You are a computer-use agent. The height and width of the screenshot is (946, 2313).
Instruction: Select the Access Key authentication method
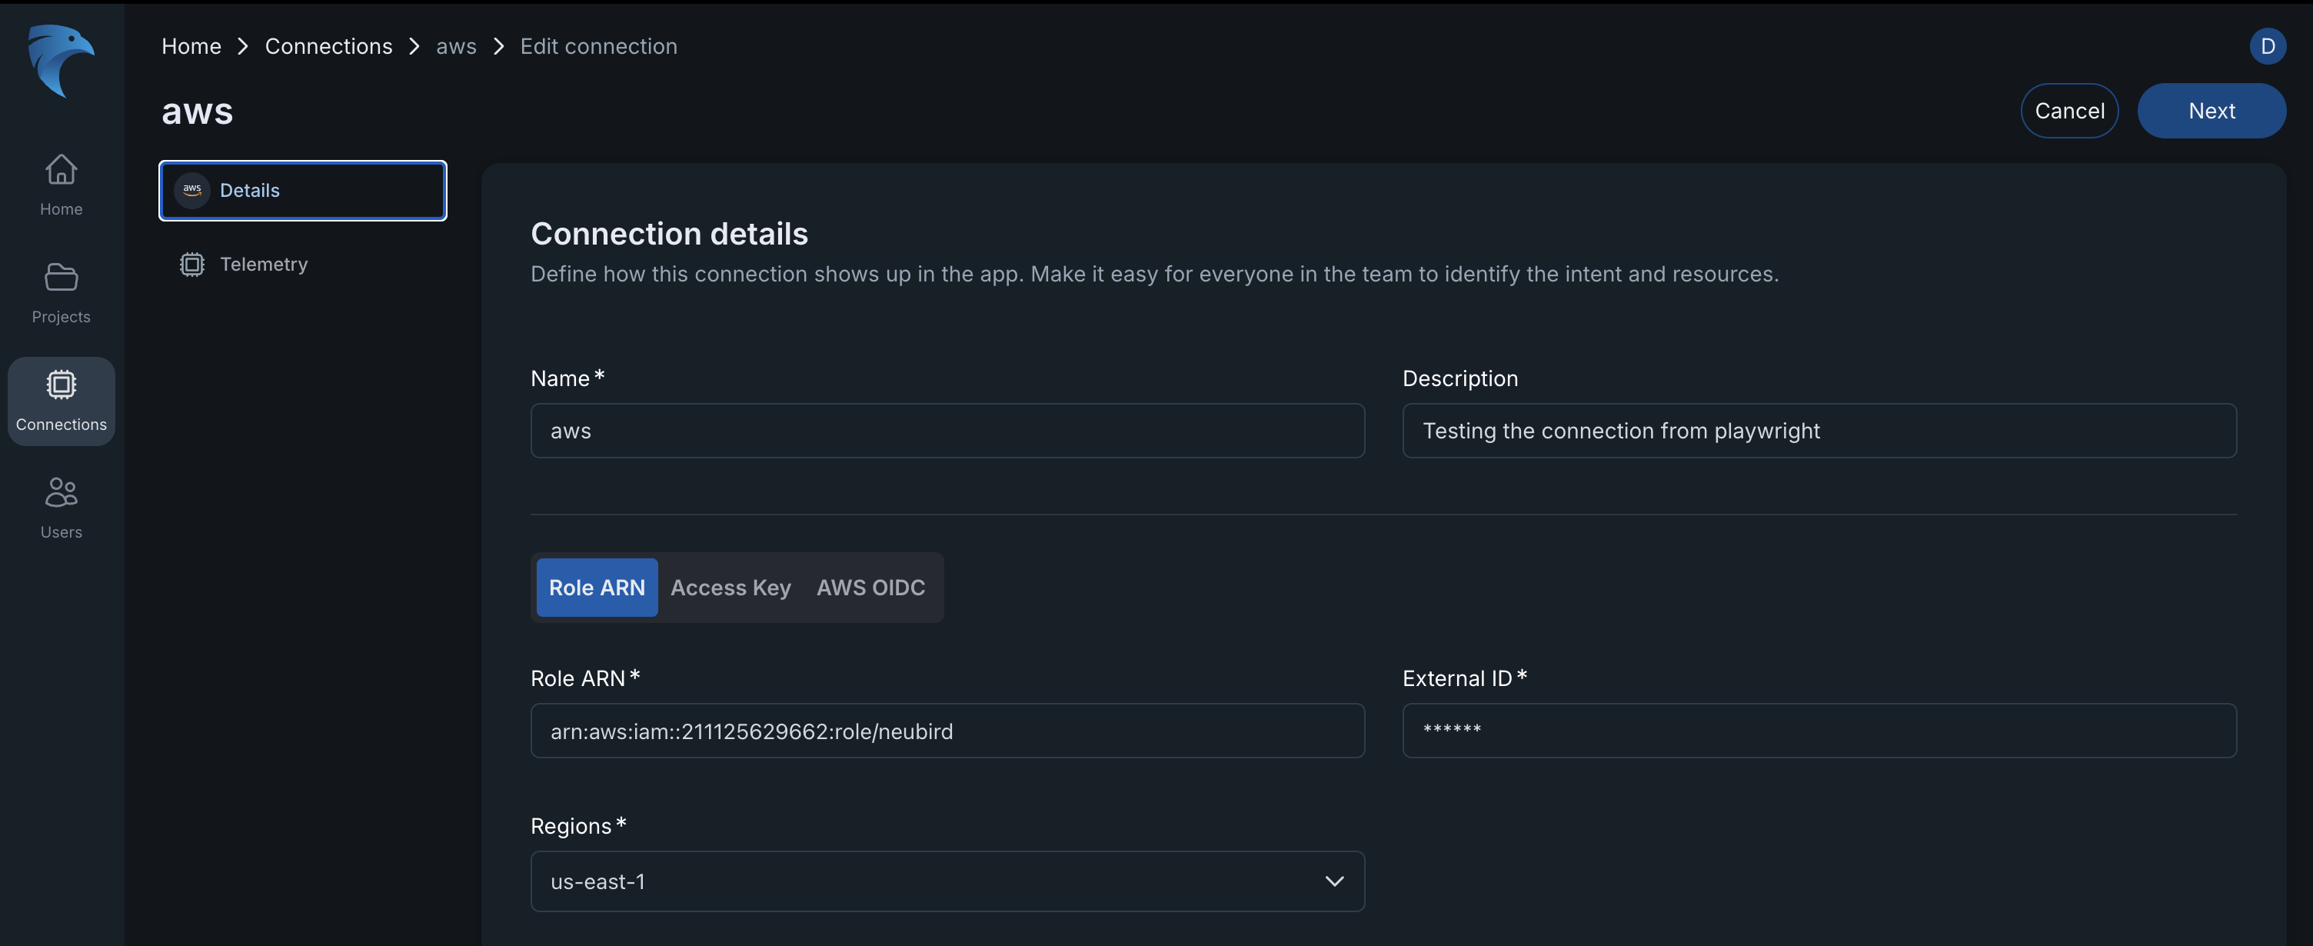click(730, 587)
